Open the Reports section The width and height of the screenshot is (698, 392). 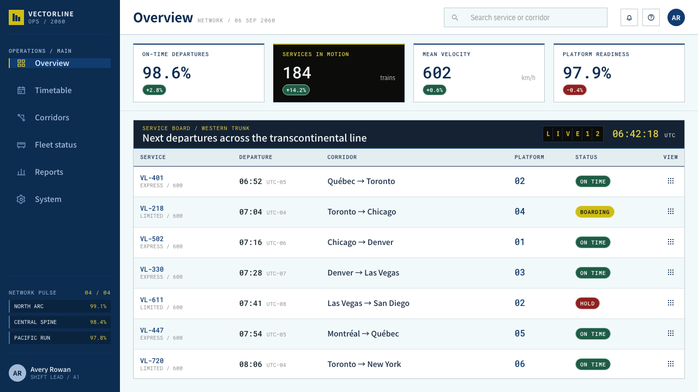pos(60,172)
